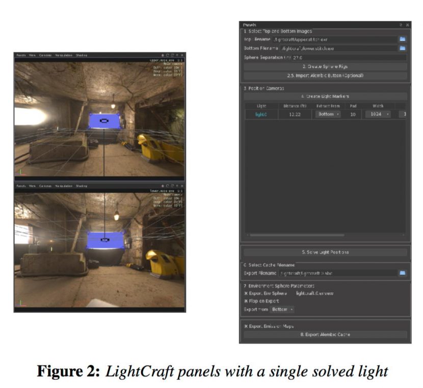The image size is (423, 388).
Task: Disable the Flop on Export option
Action: coord(246,301)
